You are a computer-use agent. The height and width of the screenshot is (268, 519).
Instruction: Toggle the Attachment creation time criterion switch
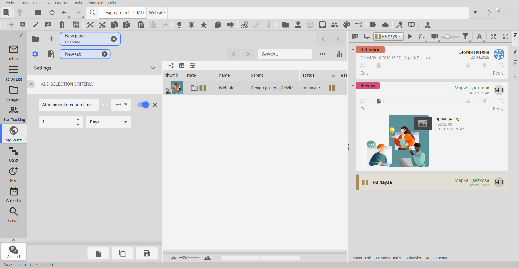click(x=143, y=105)
